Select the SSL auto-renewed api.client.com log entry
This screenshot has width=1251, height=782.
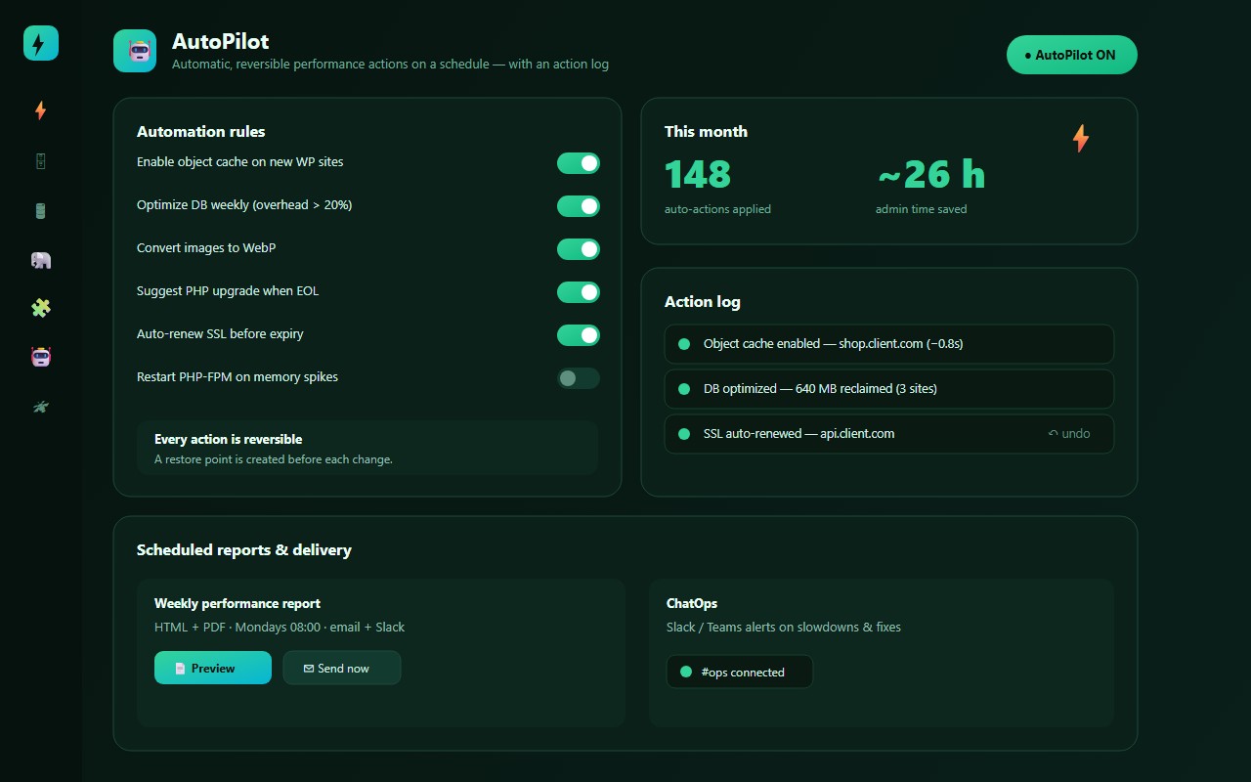[889, 434]
